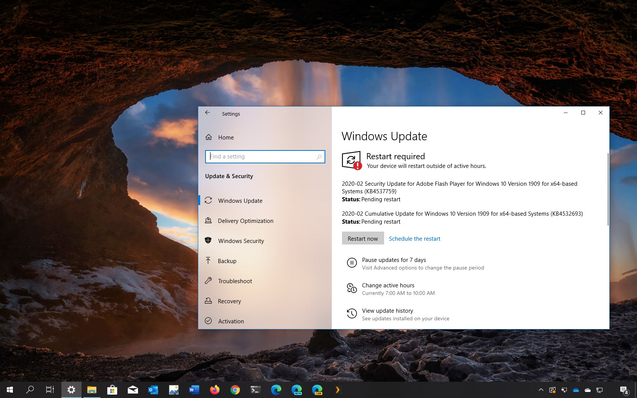
Task: Open taskbar Search
Action: point(30,390)
